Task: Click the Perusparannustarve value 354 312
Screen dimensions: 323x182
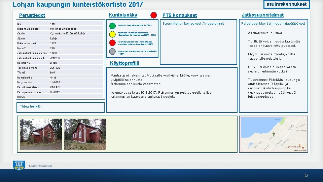Action: click(55, 92)
